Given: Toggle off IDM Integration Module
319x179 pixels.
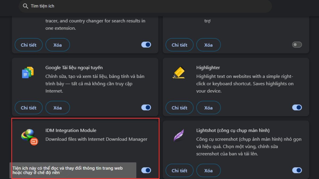Looking at the screenshot, I should pos(146,170).
